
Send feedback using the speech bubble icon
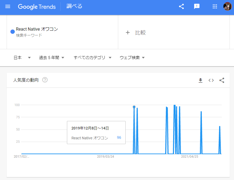click(x=197, y=6)
